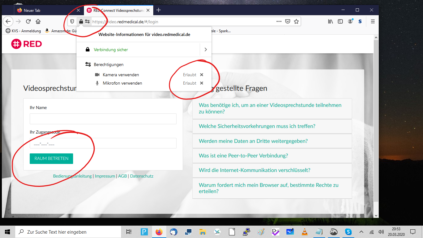Open the Firefox hamburger menu
This screenshot has width=423, height=238.
(x=373, y=21)
